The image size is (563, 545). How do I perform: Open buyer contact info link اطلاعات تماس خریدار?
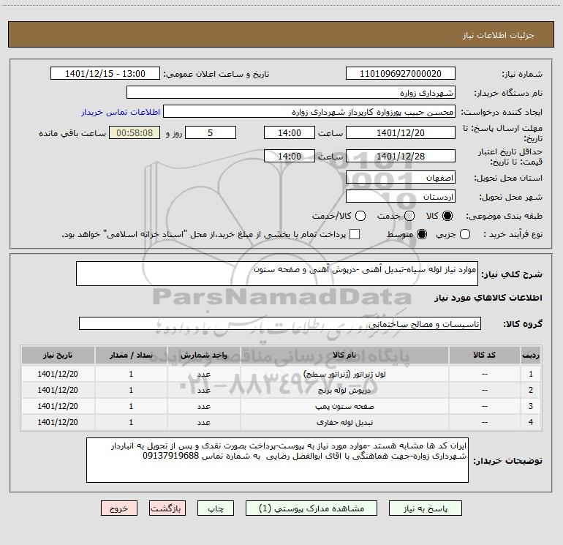click(x=121, y=112)
